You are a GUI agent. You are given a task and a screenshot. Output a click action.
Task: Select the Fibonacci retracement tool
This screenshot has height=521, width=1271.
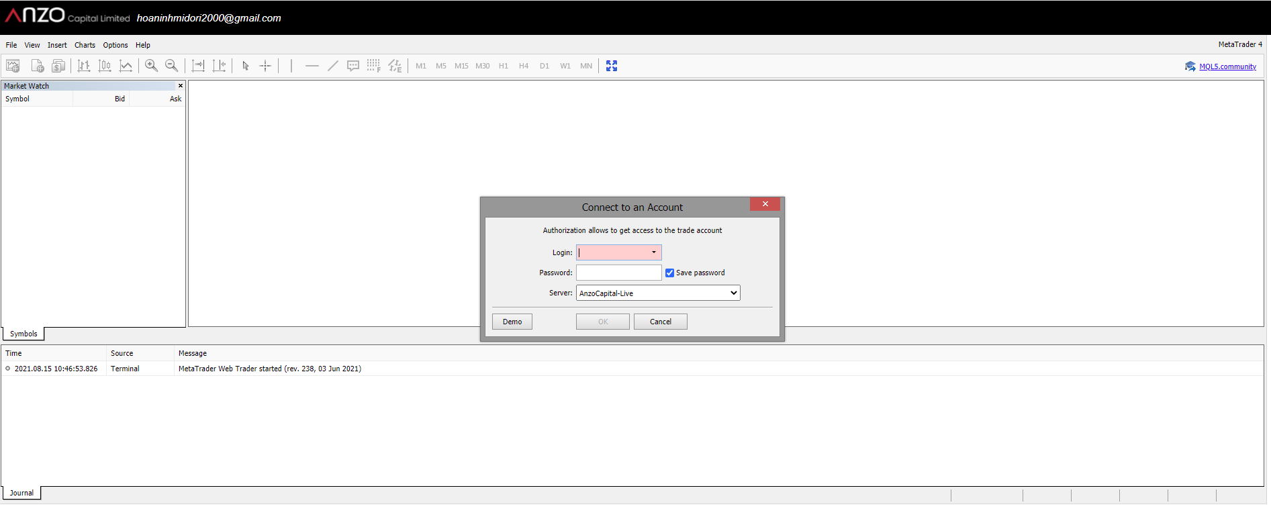point(373,66)
